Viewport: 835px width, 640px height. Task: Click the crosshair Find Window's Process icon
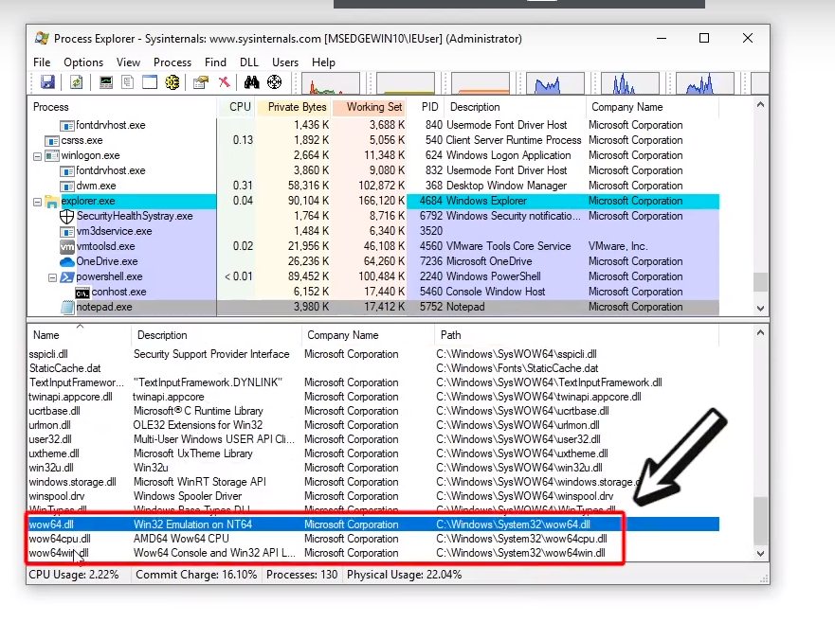(274, 82)
